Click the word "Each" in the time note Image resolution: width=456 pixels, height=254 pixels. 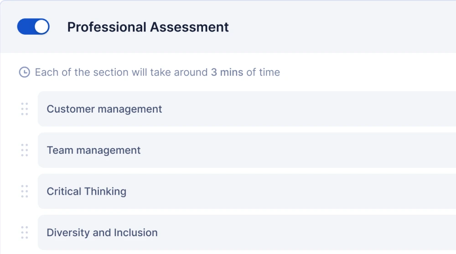(x=44, y=72)
